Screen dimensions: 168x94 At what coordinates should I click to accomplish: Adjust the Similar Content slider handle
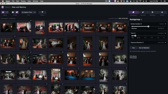click(148, 26)
